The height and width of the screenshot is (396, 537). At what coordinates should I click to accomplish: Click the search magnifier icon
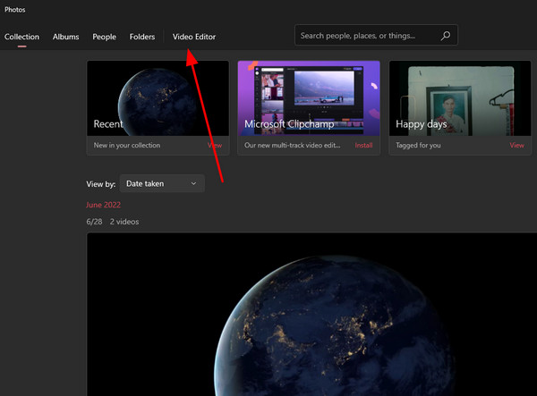click(445, 36)
